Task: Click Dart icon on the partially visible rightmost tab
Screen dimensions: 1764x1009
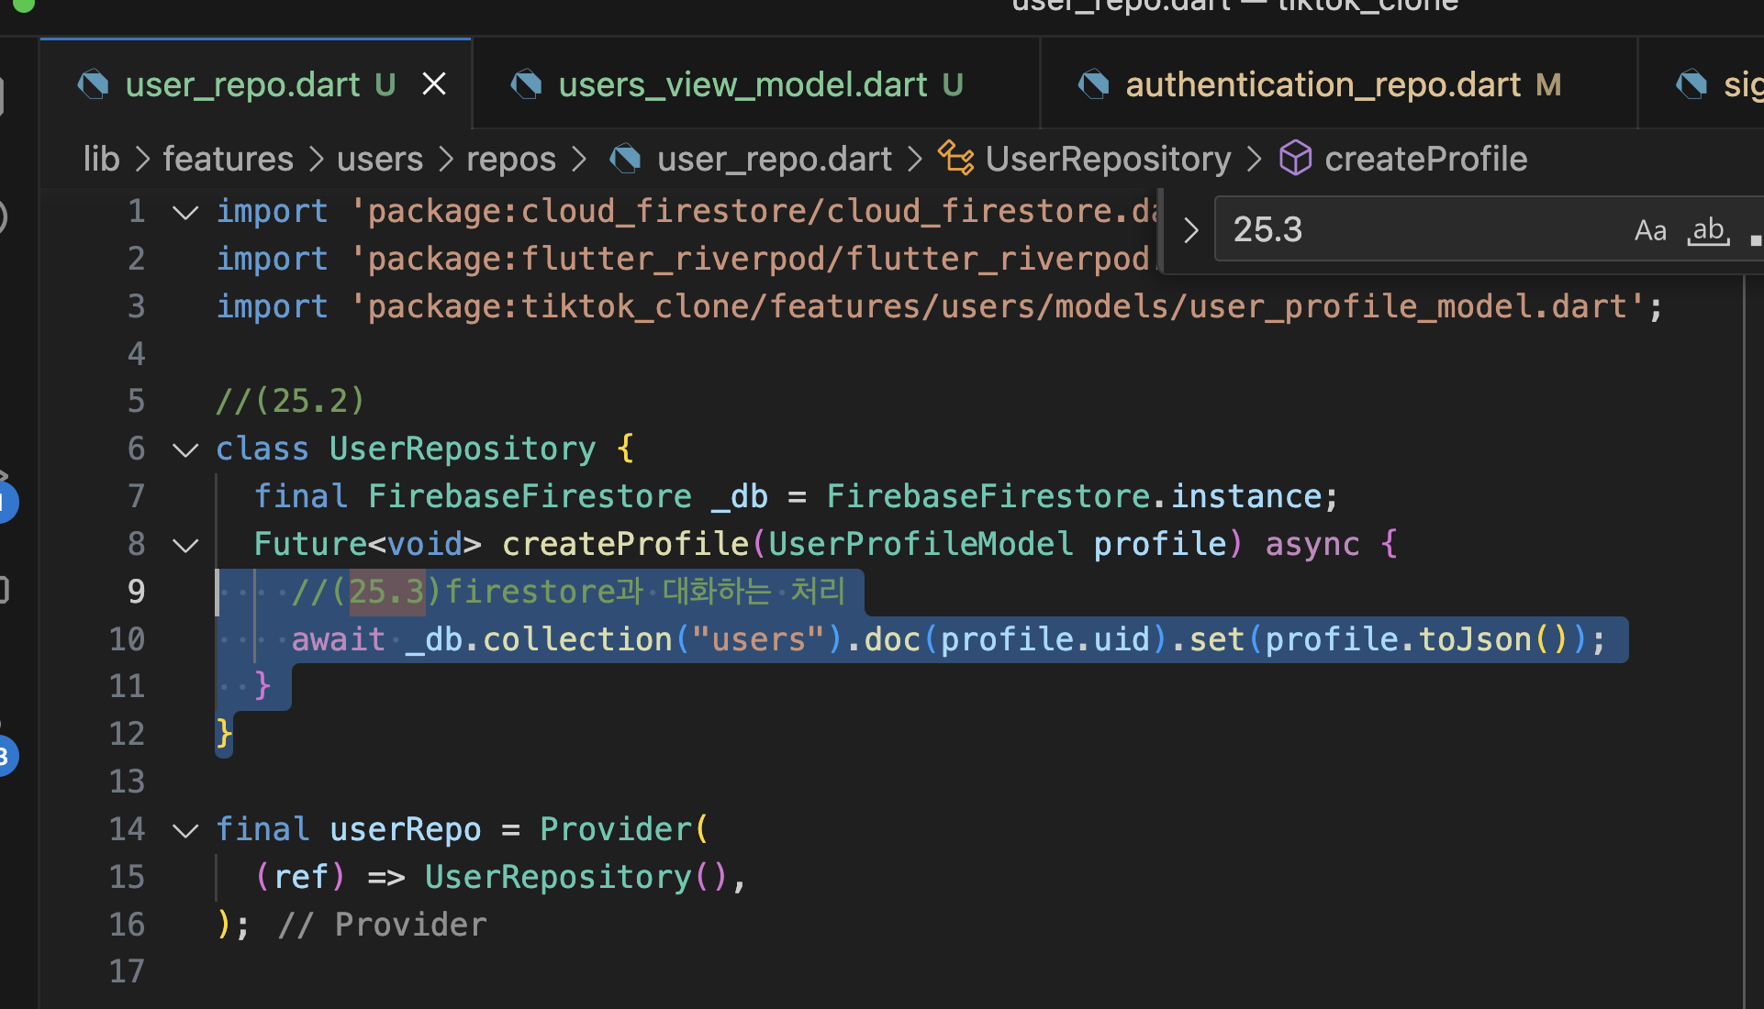Action: 1691,84
